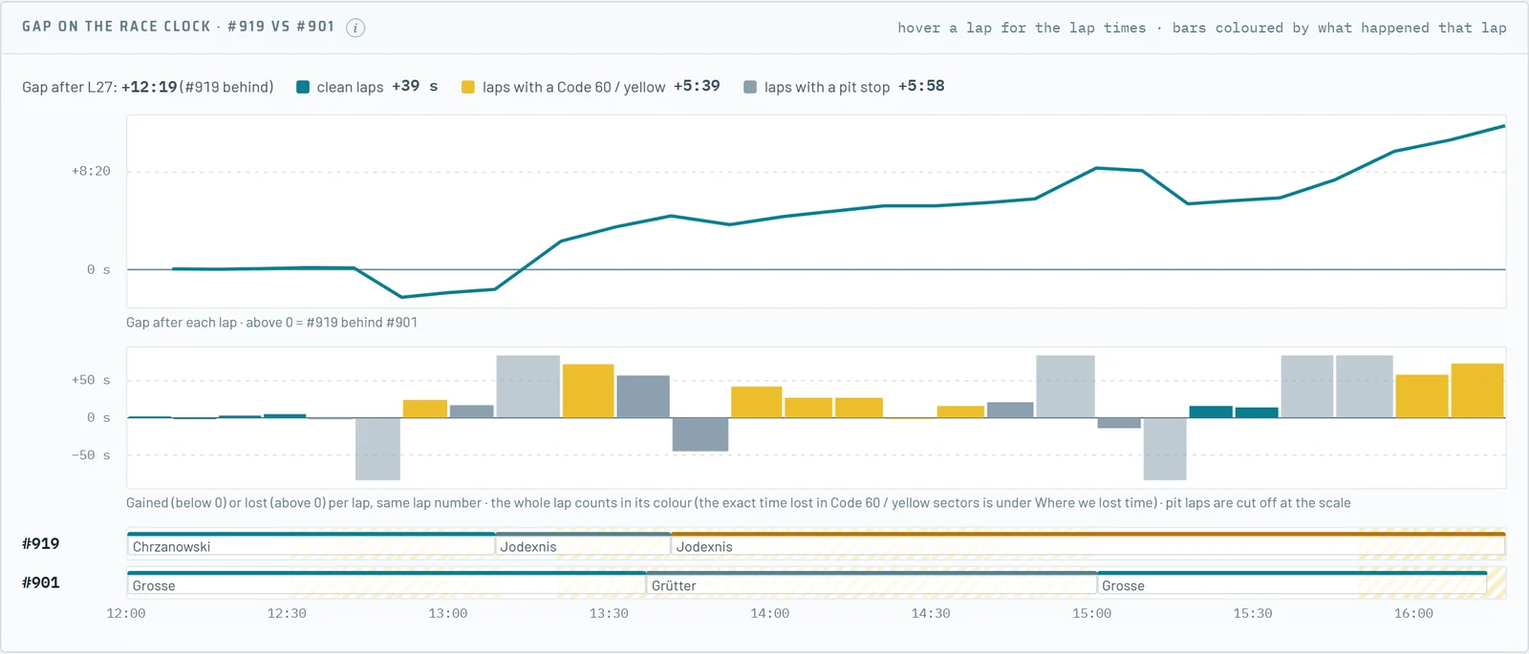Click the grey pit stop legend swatch

point(750,87)
